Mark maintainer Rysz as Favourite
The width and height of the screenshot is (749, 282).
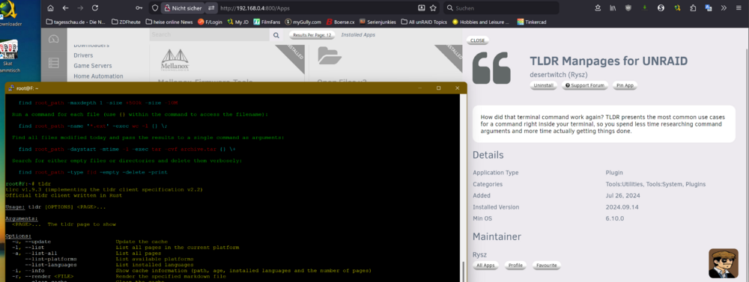click(x=546, y=266)
